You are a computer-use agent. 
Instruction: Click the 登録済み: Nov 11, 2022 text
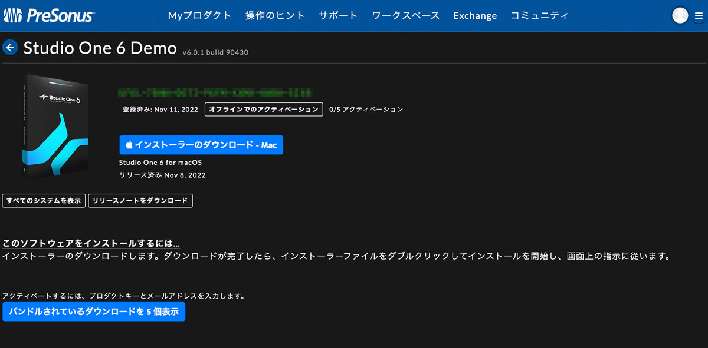[161, 110]
